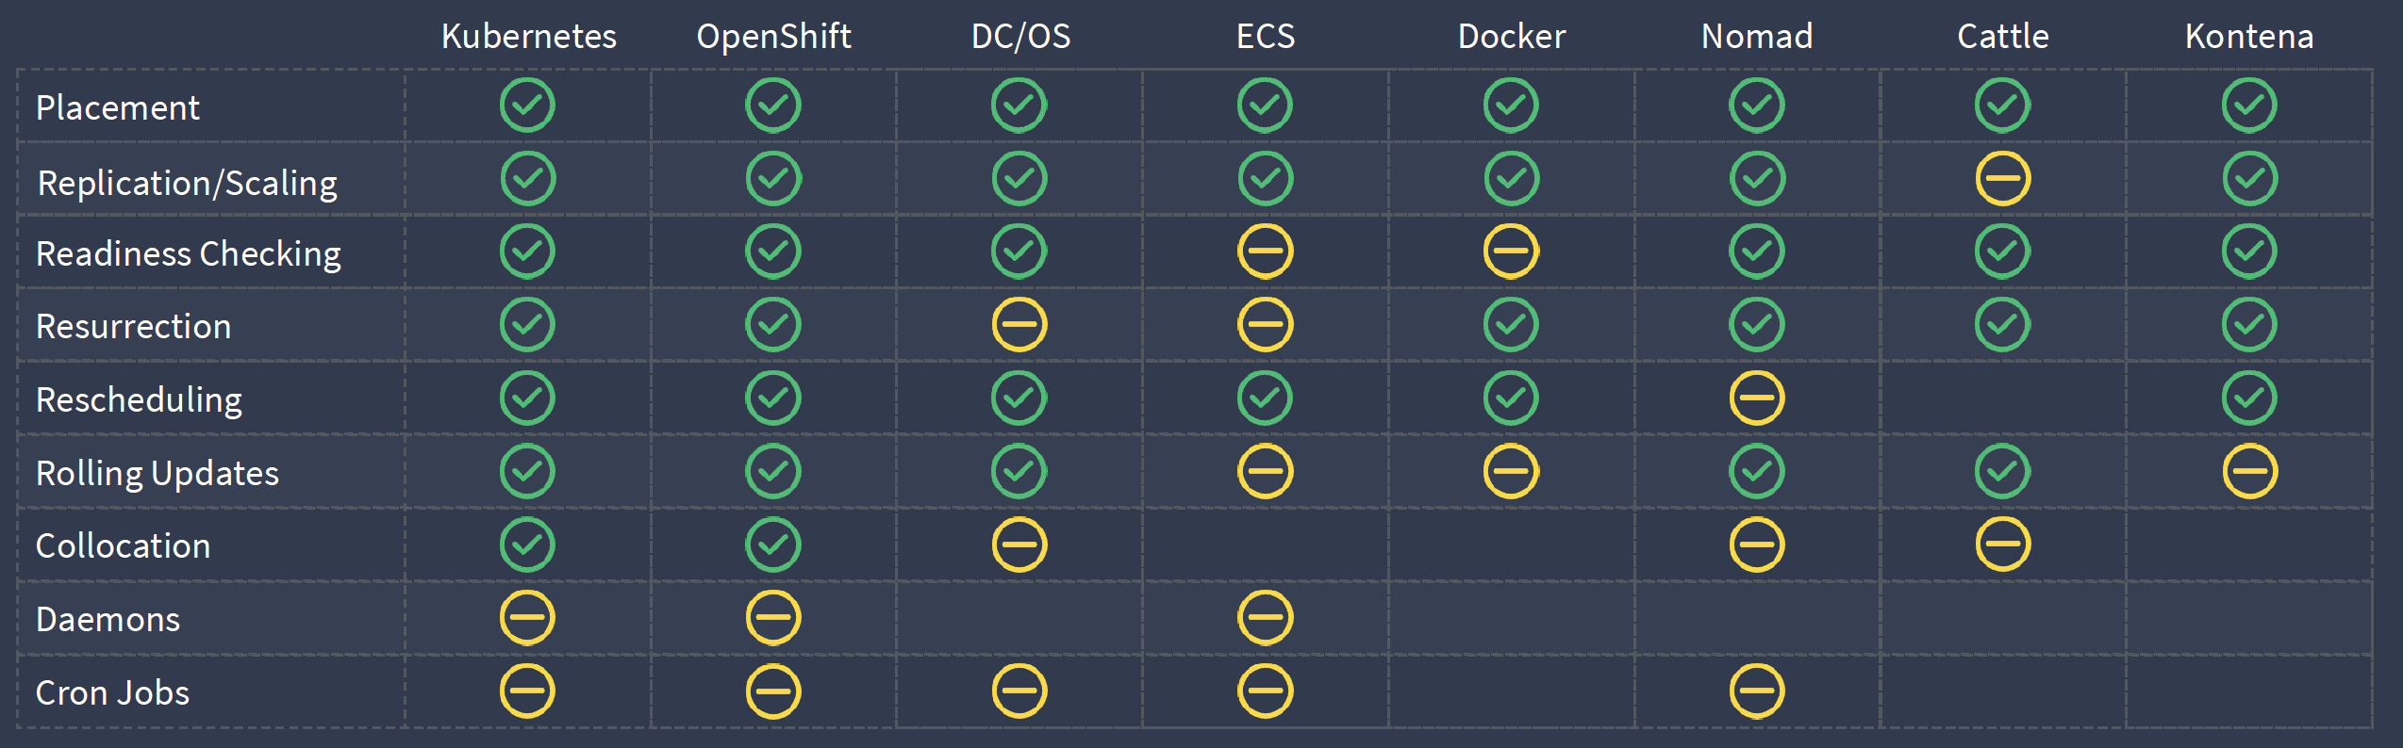
Task: Click the OpenShift Collocation green checkmark
Action: point(773,545)
